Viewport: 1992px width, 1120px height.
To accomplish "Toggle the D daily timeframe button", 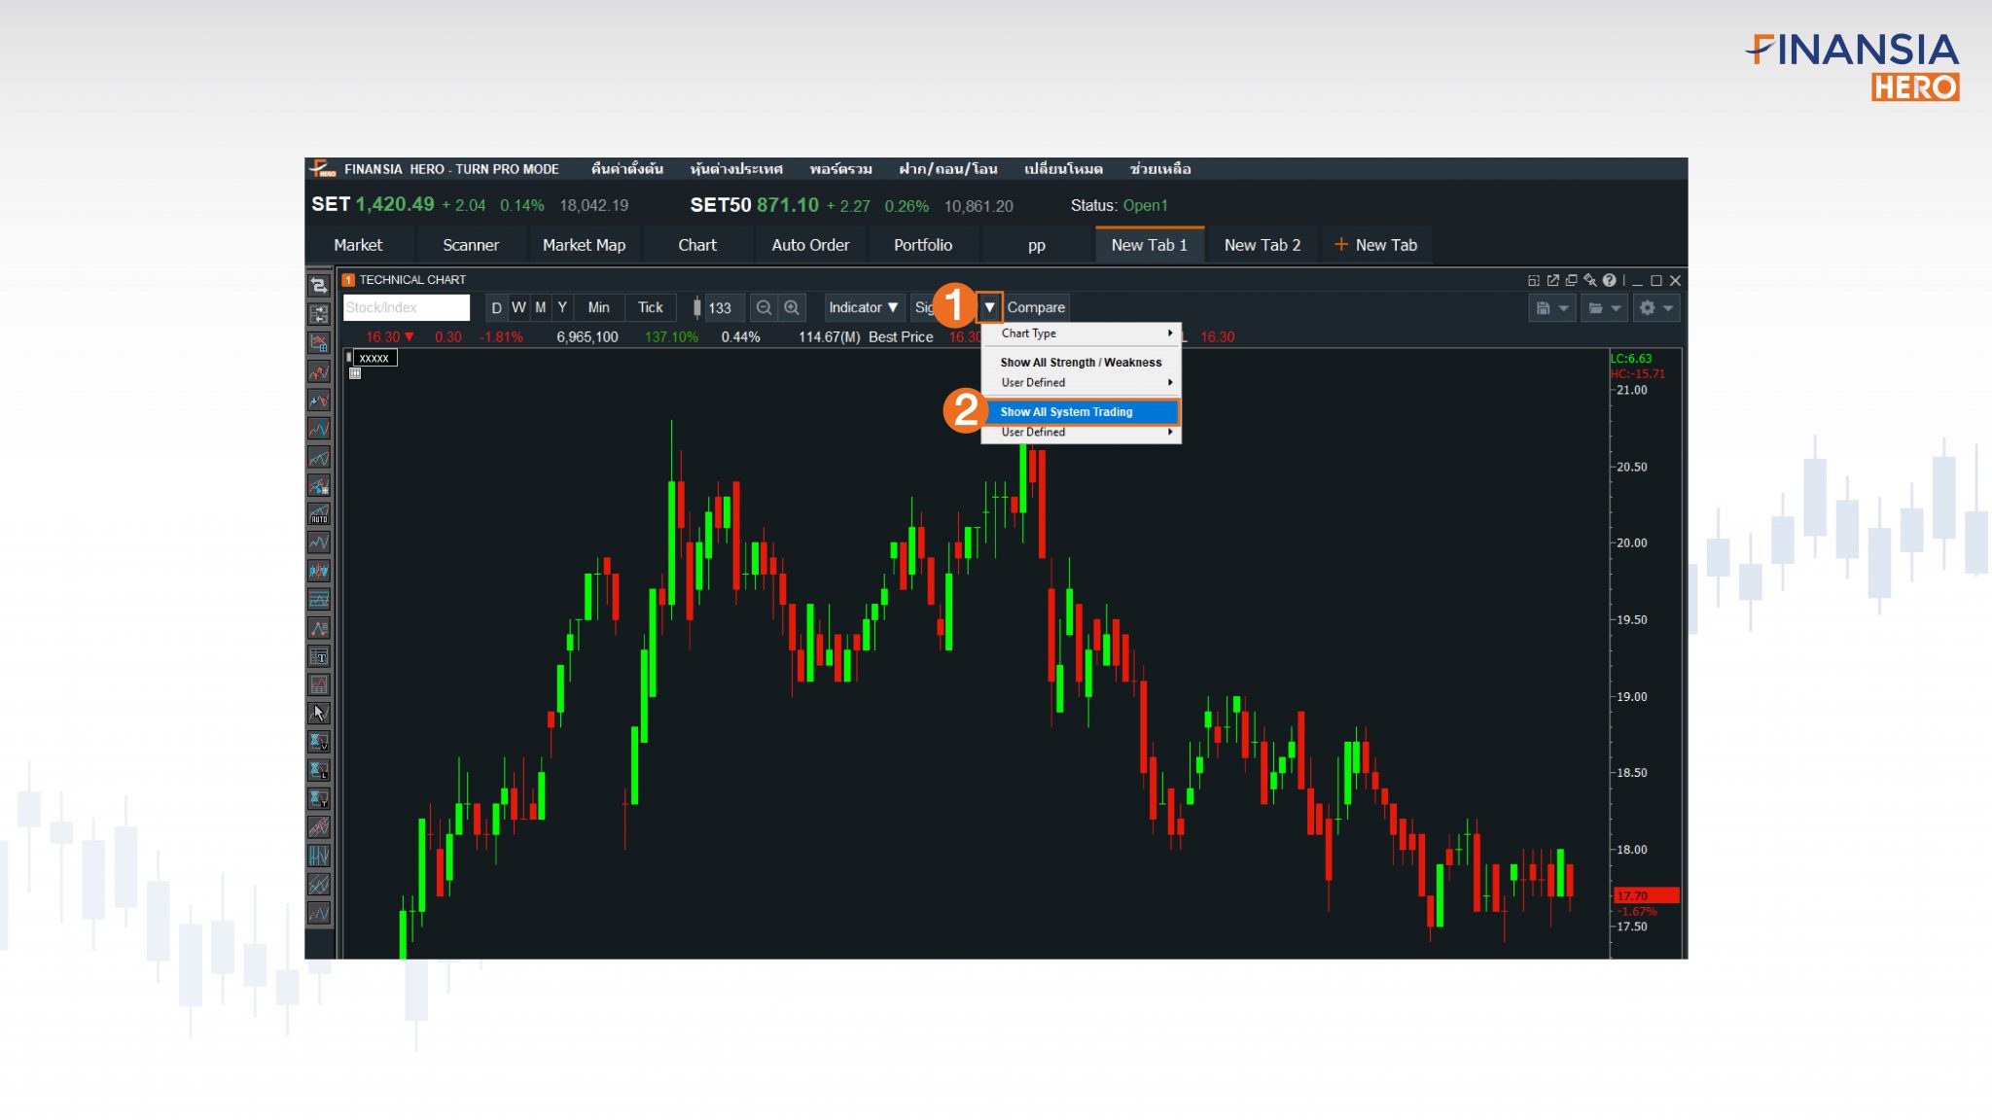I will tap(497, 307).
